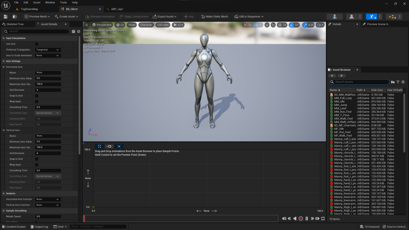This screenshot has width=409, height=230.
Task: Open the Horizontal Axis Function dropdown
Action: click(48, 199)
